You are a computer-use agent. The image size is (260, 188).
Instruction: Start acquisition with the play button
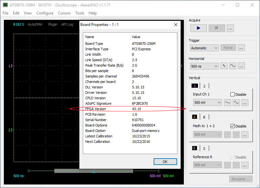[198, 28]
